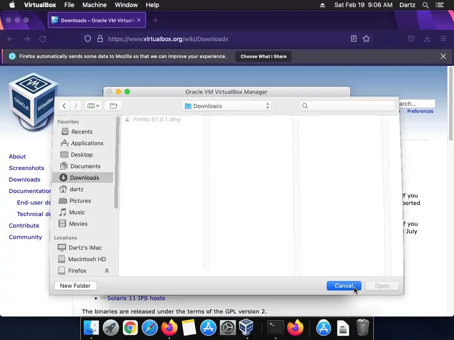Click the file dialog search field
Viewport: 454px width, 340px height.
pyautogui.click(x=347, y=106)
